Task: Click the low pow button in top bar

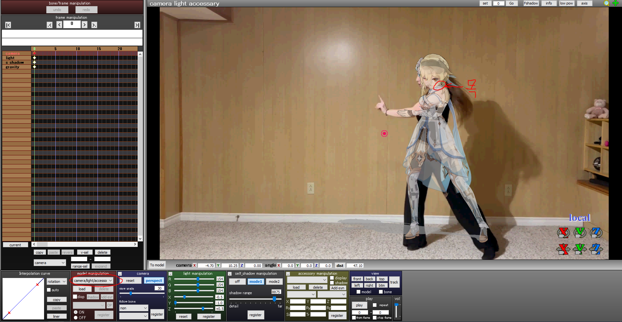Action: [567, 3]
